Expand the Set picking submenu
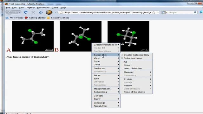 (x=106, y=92)
